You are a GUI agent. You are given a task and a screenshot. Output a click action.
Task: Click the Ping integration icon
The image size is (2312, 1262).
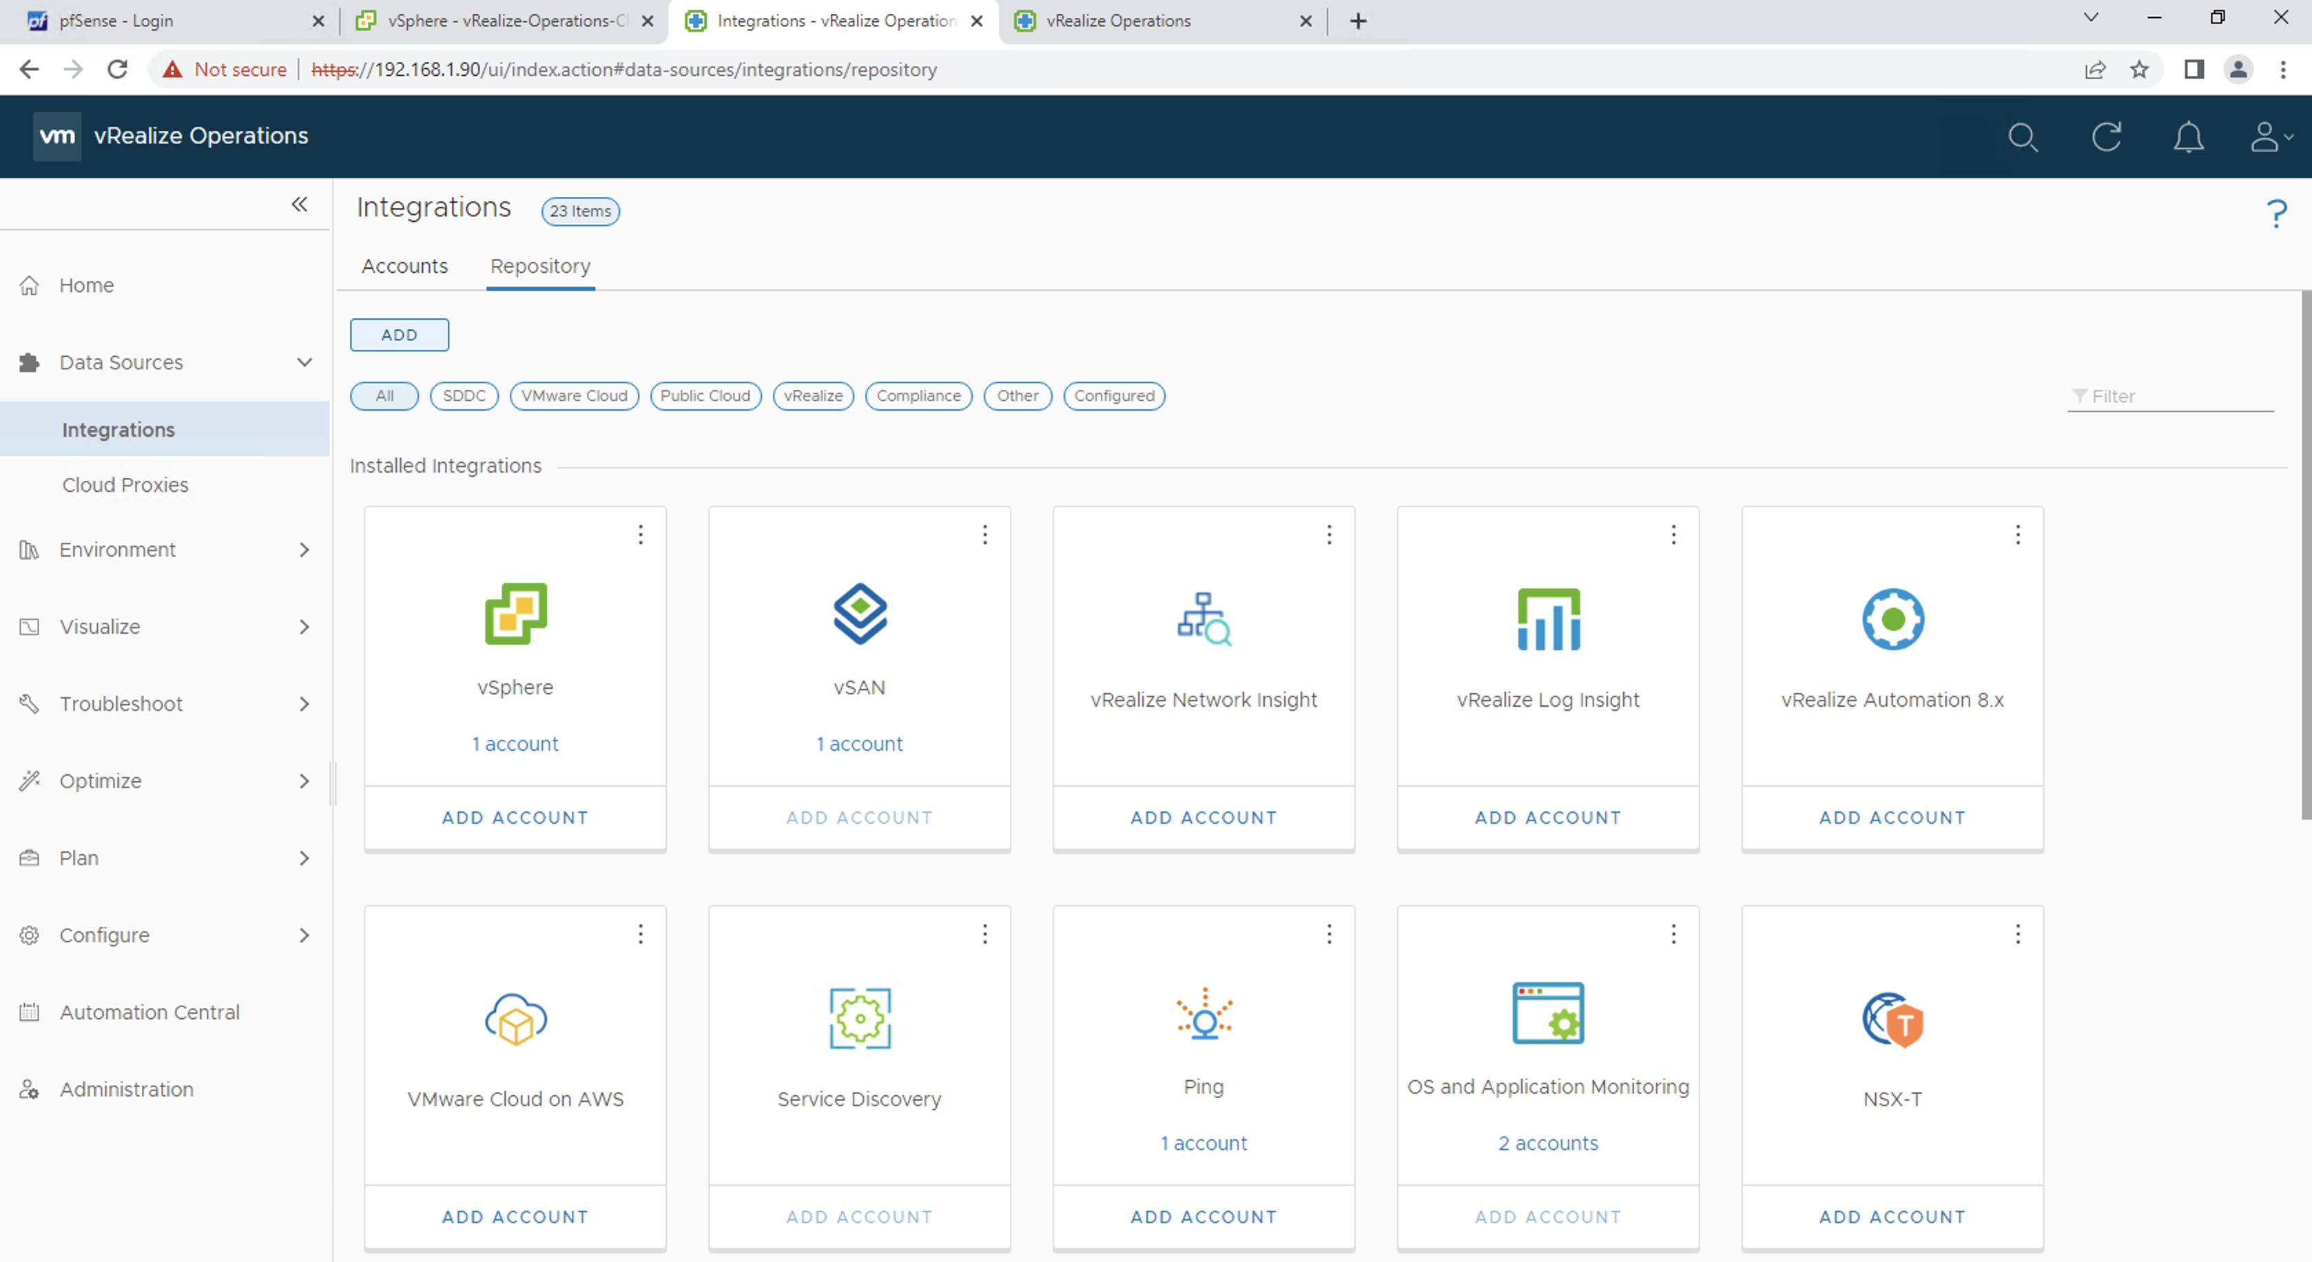click(1204, 1014)
